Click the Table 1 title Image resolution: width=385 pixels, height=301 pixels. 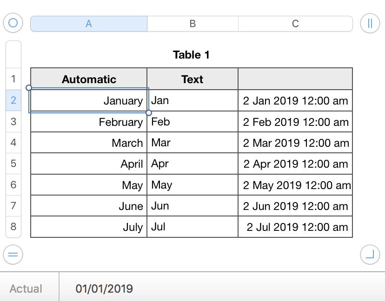point(191,55)
